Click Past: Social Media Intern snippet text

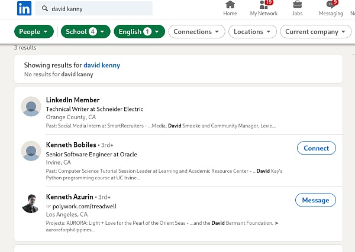click(x=161, y=126)
